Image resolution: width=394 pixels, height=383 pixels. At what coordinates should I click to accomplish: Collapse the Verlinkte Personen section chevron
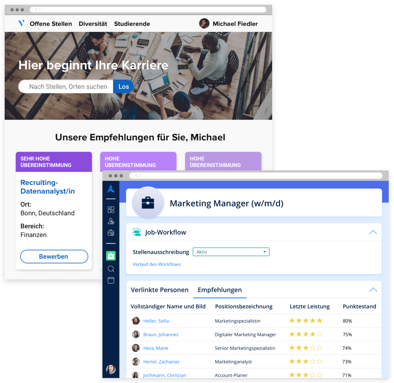[373, 290]
